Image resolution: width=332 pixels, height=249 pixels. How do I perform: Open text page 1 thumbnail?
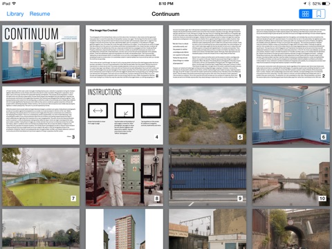tap(207, 54)
